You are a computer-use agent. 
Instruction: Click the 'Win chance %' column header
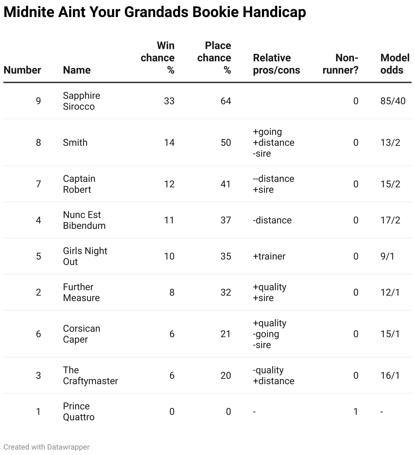pyautogui.click(x=157, y=58)
